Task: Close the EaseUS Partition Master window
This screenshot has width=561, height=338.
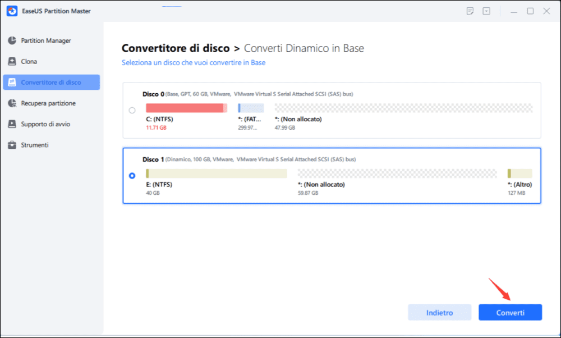Action: coord(546,11)
